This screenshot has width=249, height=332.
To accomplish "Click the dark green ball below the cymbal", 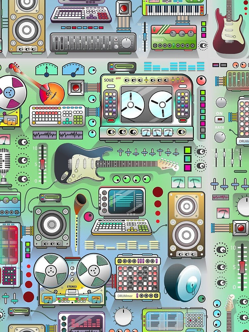I will click(x=202, y=298).
